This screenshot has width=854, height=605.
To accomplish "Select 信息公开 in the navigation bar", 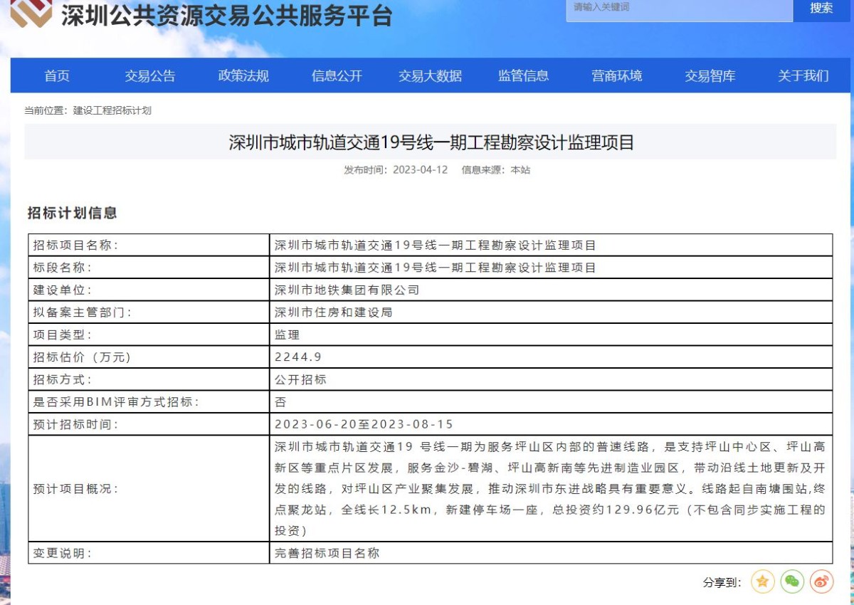I will pyautogui.click(x=337, y=76).
